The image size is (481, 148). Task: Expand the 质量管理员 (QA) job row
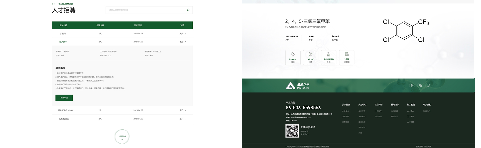tap(183, 110)
